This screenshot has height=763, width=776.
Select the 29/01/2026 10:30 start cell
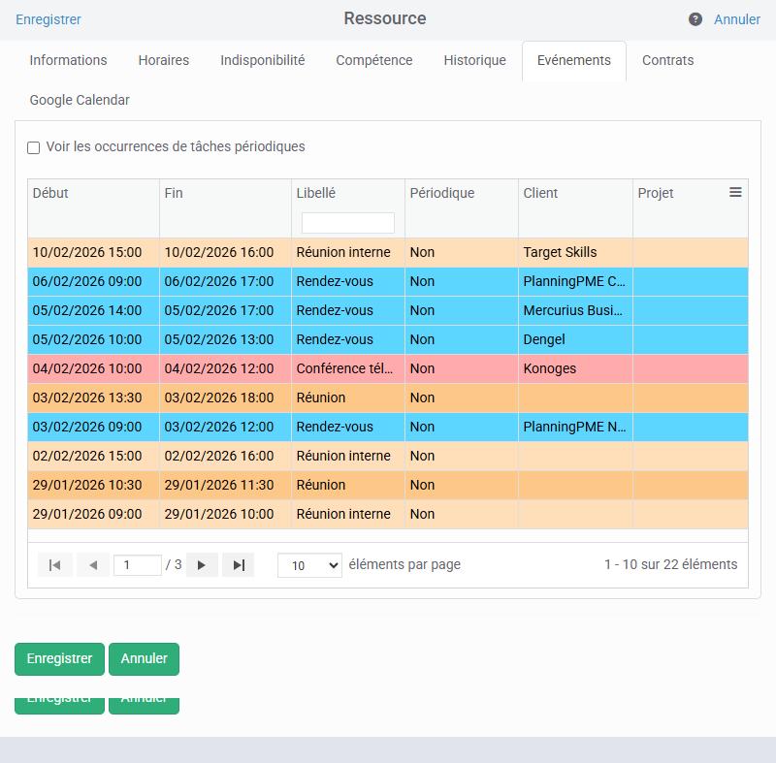coord(93,485)
